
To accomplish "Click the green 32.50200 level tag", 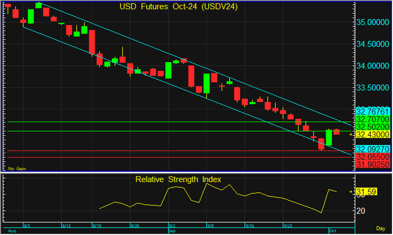I will coord(372,126).
